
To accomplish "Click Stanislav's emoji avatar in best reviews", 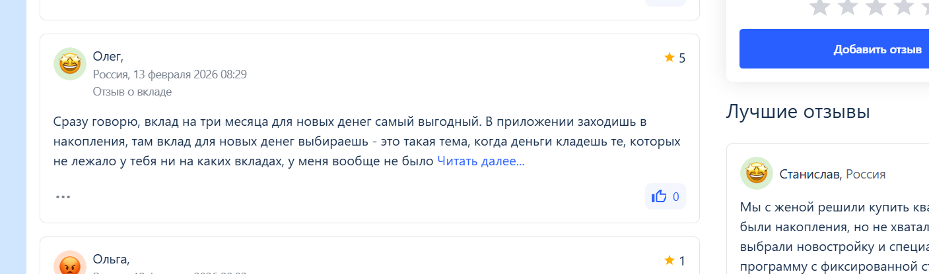I will pyautogui.click(x=757, y=173).
